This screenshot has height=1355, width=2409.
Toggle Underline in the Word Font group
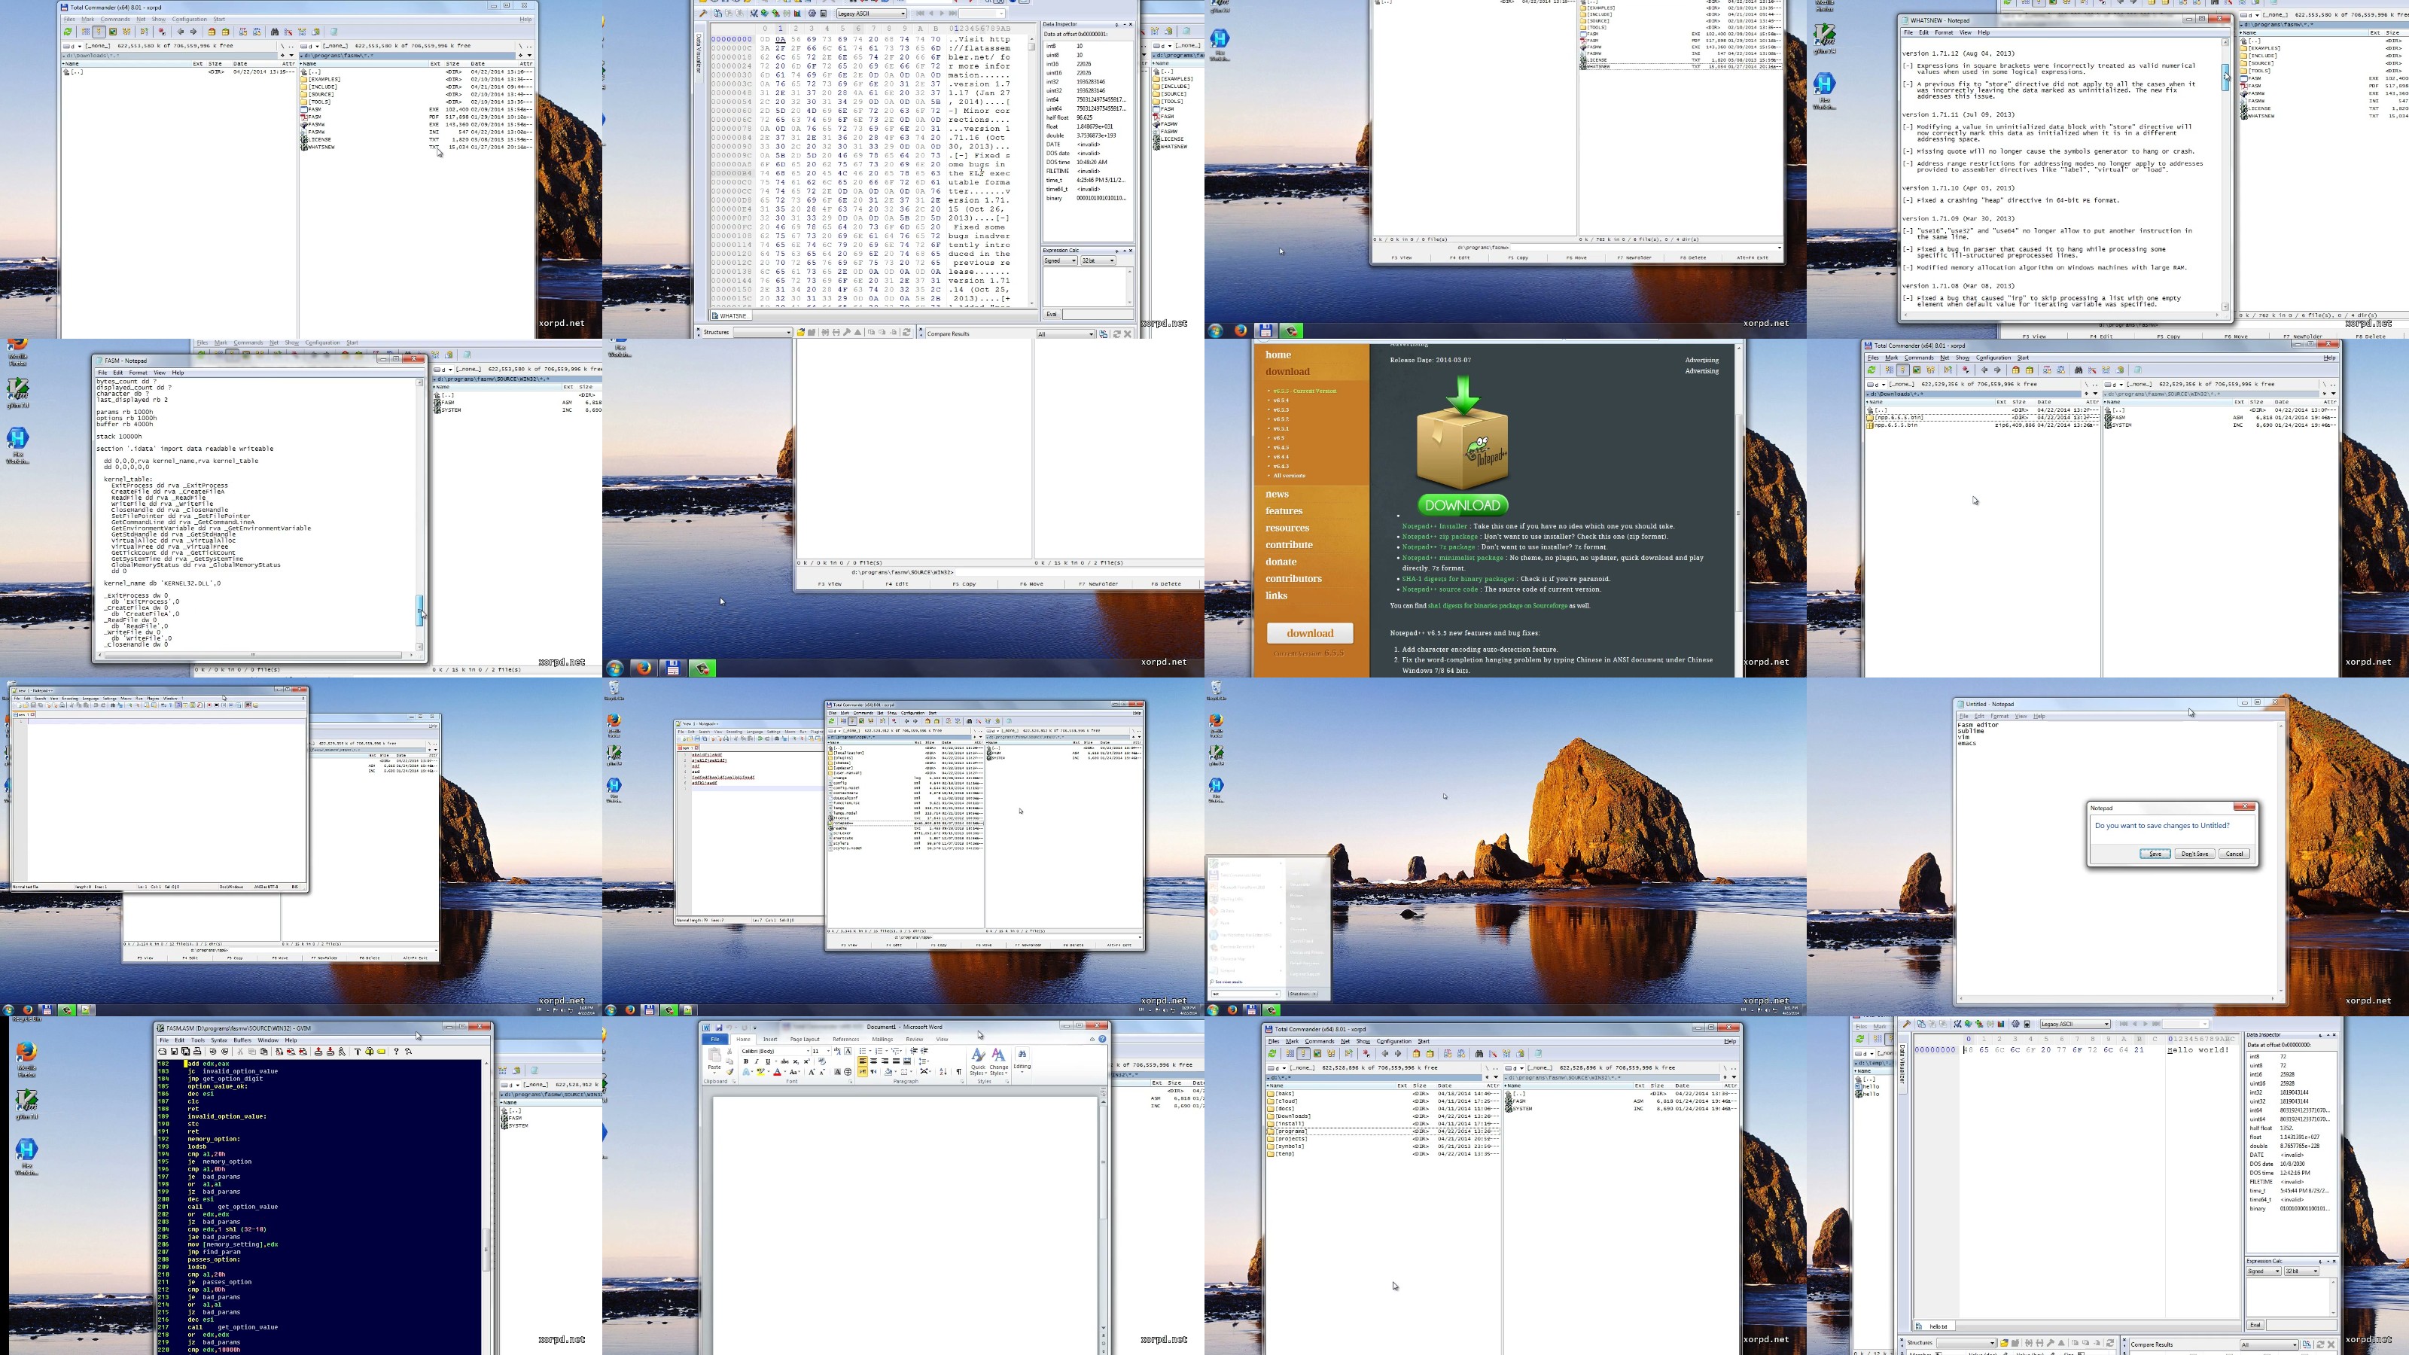[x=768, y=1062]
